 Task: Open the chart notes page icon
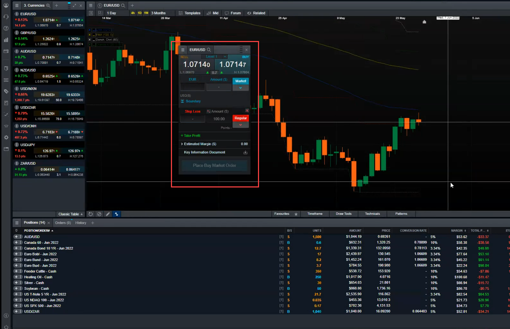coord(91,13)
